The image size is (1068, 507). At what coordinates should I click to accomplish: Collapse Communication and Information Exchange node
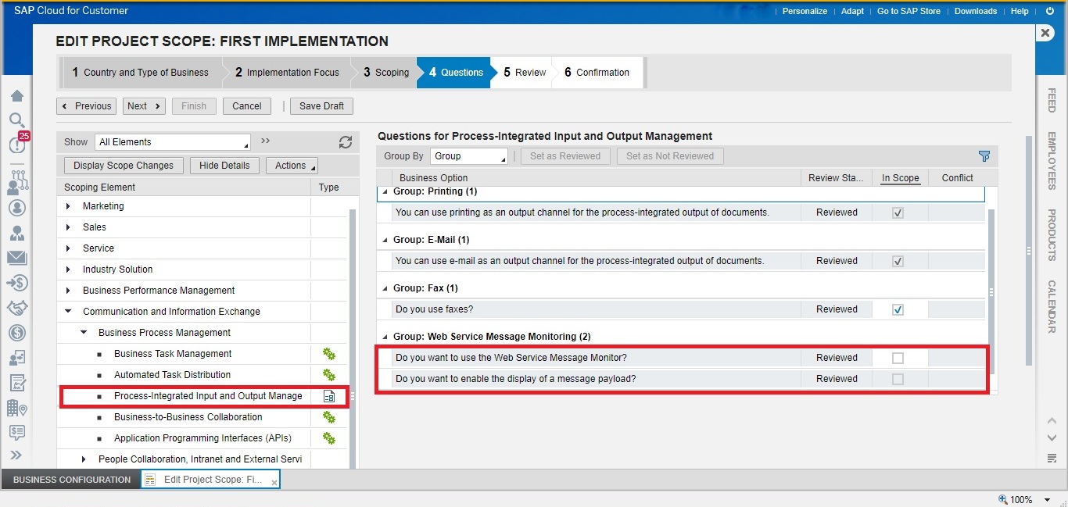coord(69,312)
